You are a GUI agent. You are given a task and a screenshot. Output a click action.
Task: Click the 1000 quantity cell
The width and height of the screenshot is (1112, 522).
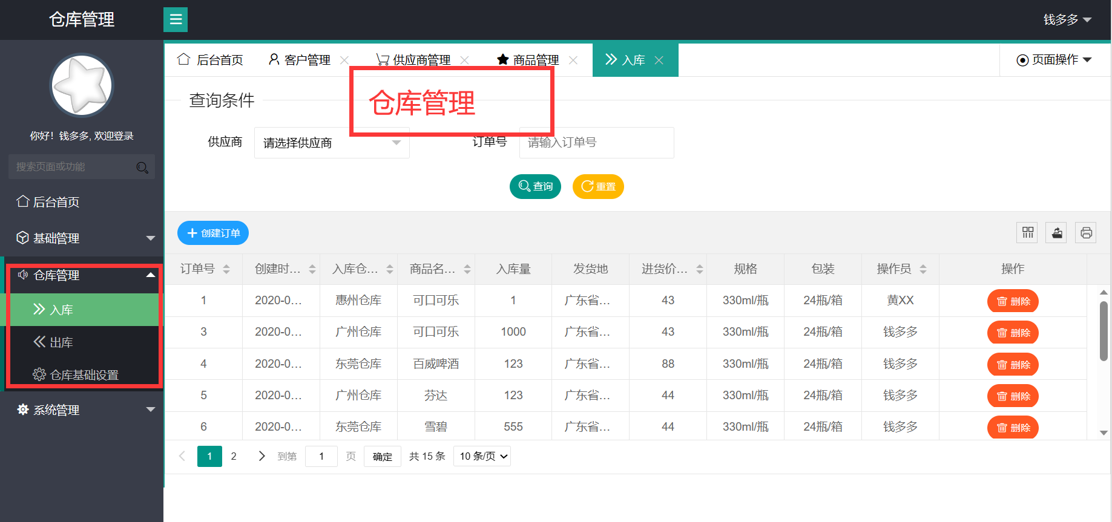pyautogui.click(x=513, y=332)
